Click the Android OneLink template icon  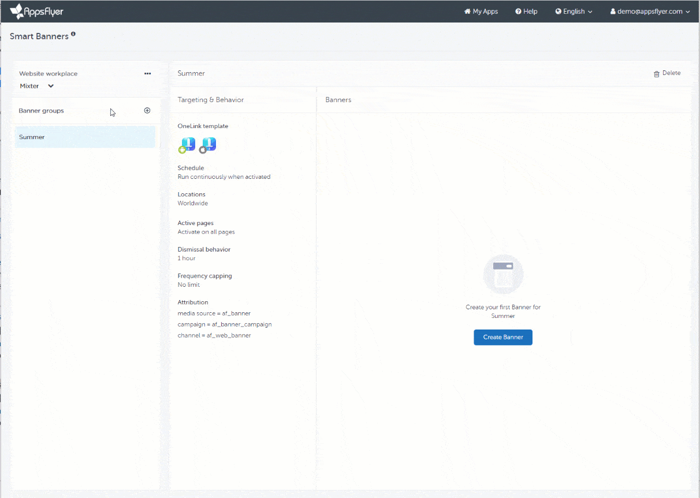187,145
